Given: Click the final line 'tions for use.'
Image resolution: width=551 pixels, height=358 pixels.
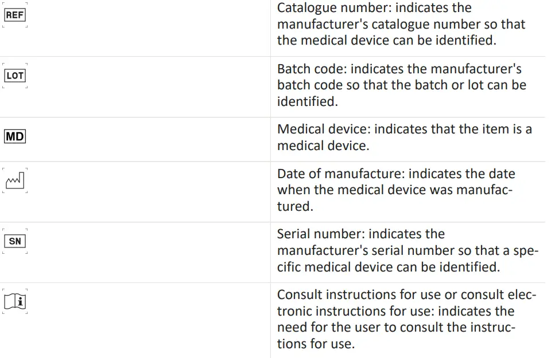Looking at the screenshot, I should click(316, 344).
